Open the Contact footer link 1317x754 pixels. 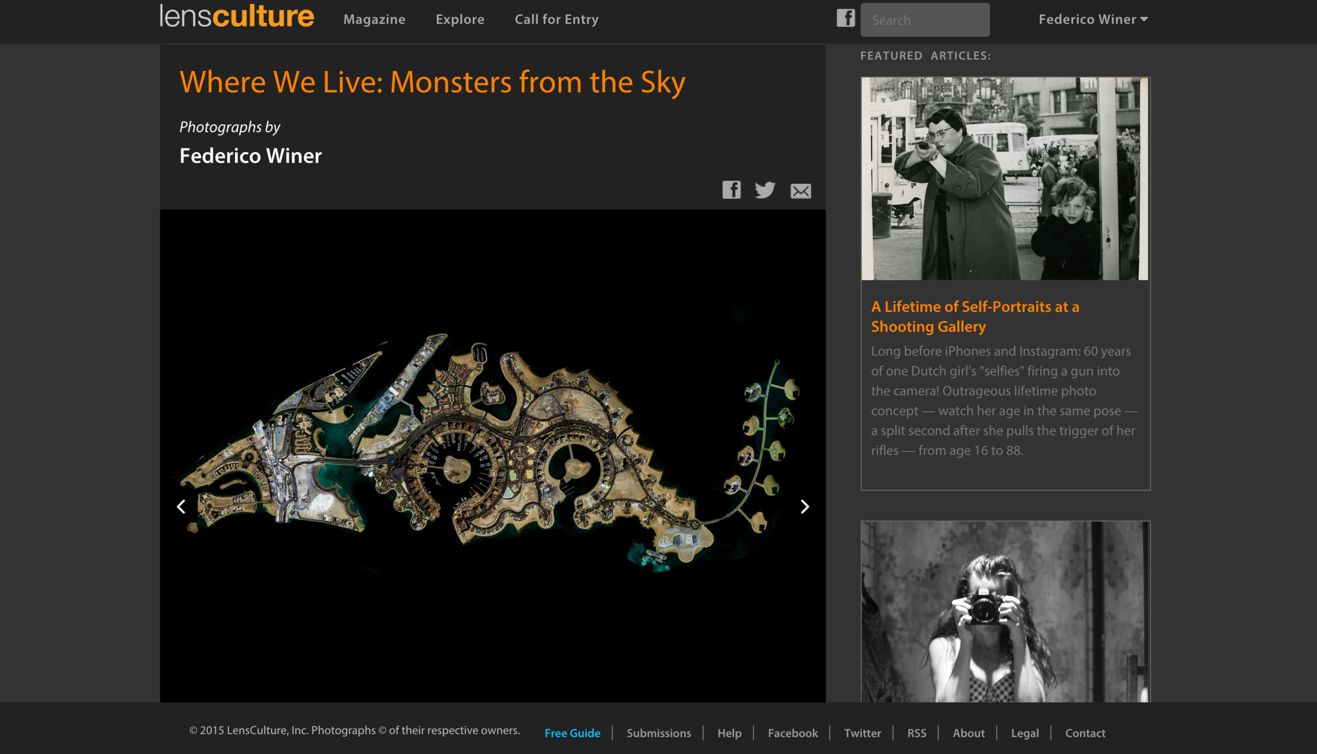click(x=1085, y=733)
